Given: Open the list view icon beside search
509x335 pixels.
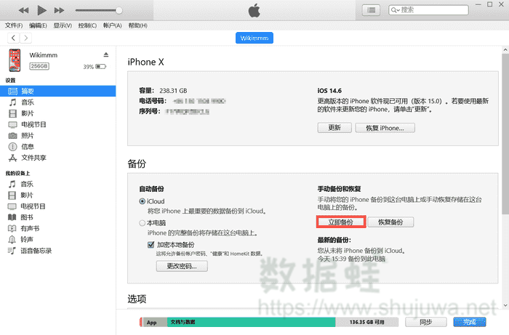Looking at the screenshot, I should click(372, 10).
